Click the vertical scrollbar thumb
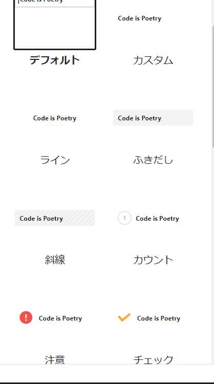Viewport: 214px width, 384px height. pyautogui.click(x=213, y=86)
